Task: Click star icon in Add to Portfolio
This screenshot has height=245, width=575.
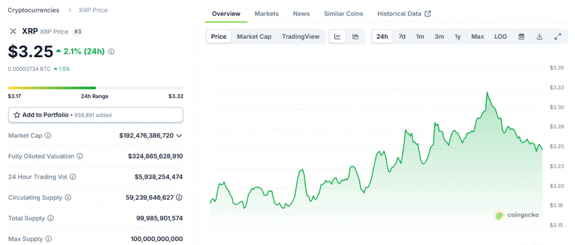Action: pyautogui.click(x=17, y=115)
